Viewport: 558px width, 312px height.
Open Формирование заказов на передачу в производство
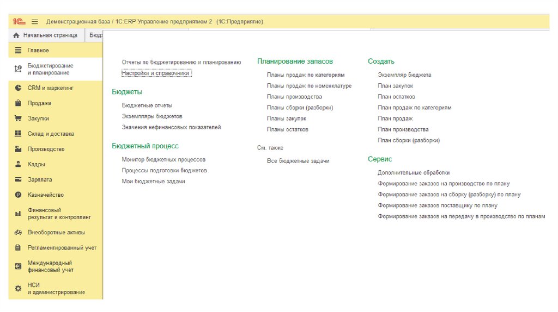point(461,216)
